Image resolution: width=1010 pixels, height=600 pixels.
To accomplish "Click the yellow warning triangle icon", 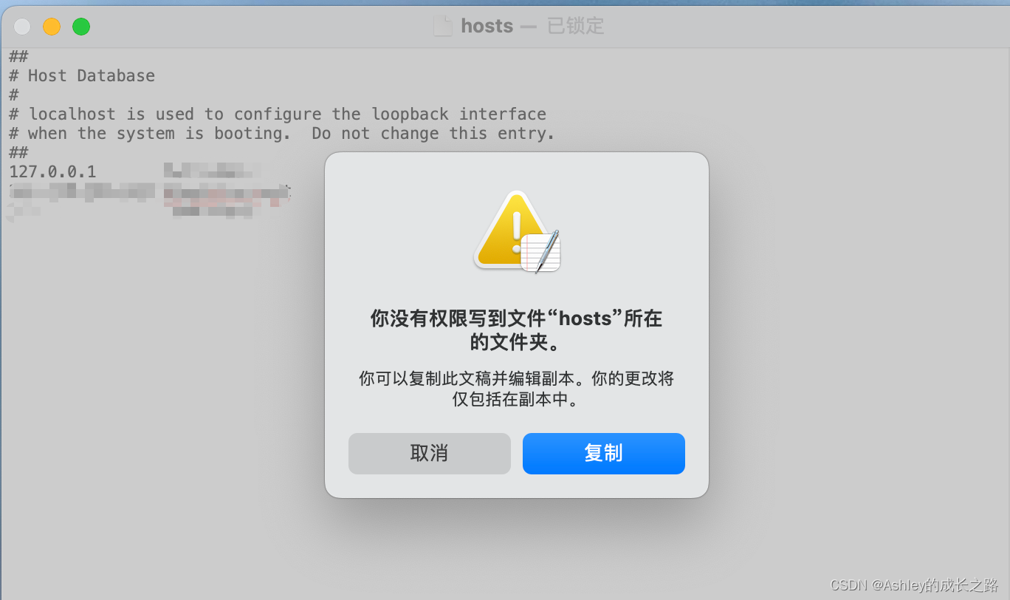I will [x=511, y=229].
